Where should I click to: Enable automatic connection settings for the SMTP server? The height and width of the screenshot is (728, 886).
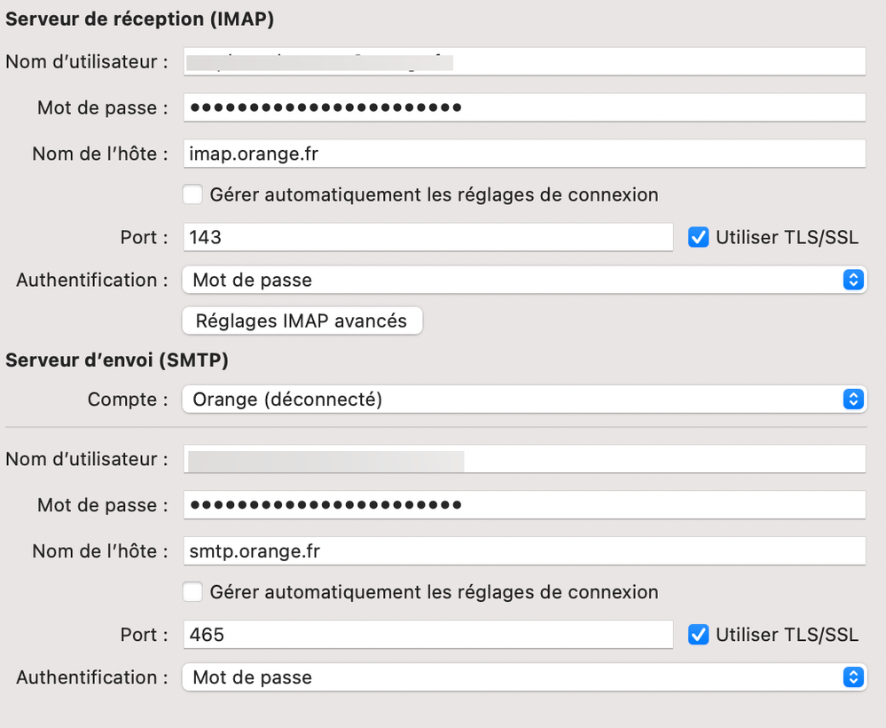tap(192, 591)
